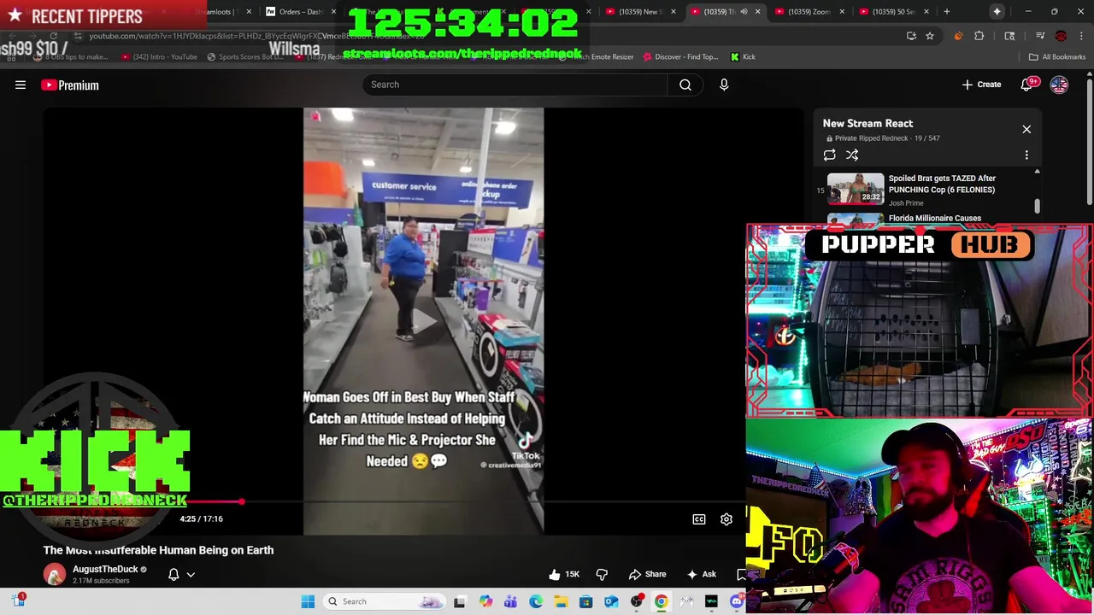Image resolution: width=1094 pixels, height=615 pixels.
Task: Open Chrome extensions puzzle icon
Action: click(979, 36)
